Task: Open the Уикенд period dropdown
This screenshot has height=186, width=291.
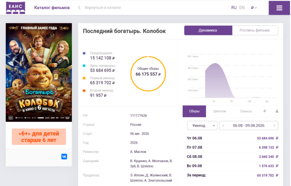Action: coord(202,125)
